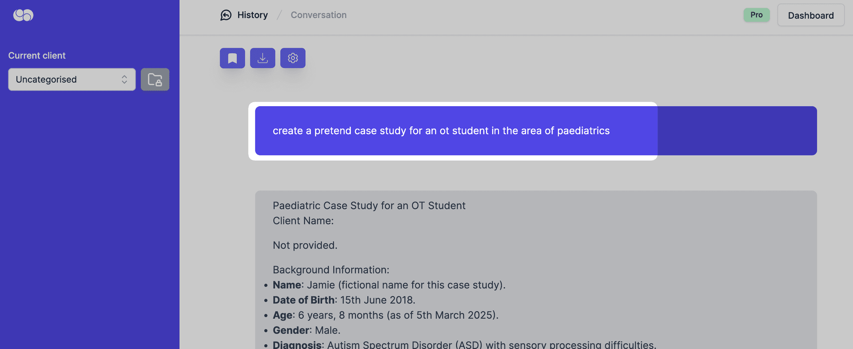
Task: Select the Paediatric Case Study heading text
Action: (x=369, y=205)
